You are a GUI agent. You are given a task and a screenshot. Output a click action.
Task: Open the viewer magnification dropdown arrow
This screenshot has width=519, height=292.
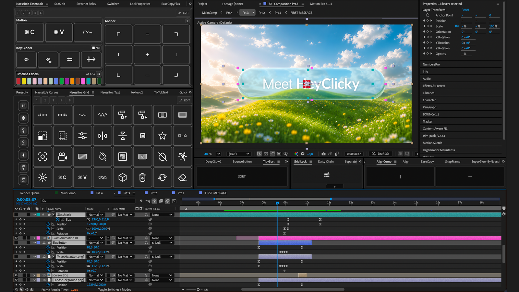pos(219,154)
